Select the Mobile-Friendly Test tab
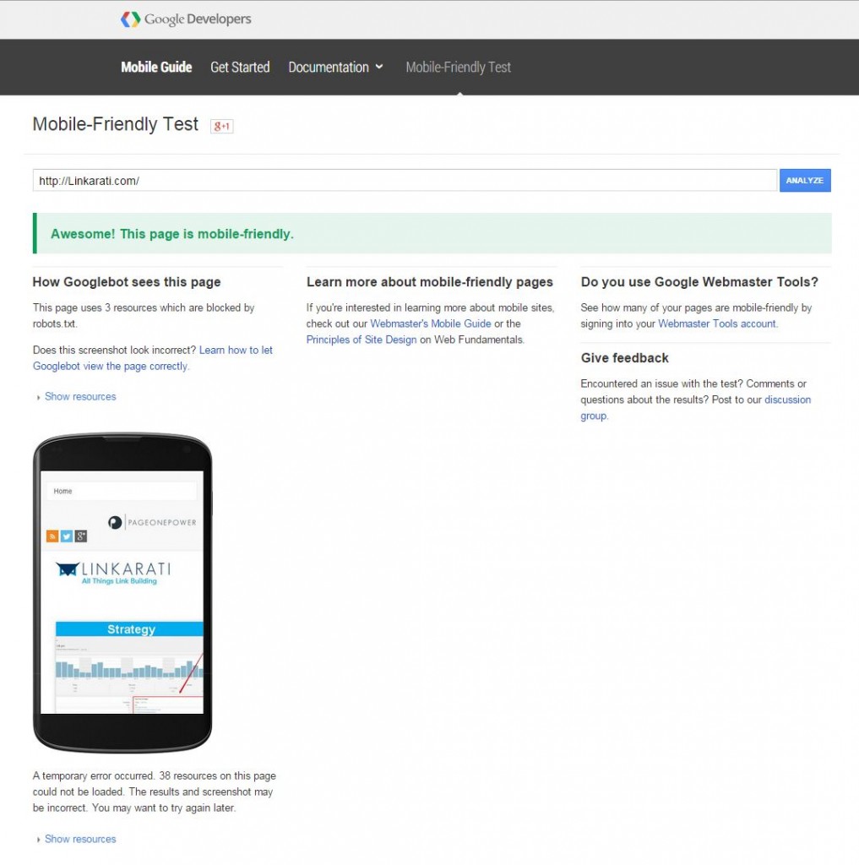Image resolution: width=859 pixels, height=865 pixels. coord(458,68)
